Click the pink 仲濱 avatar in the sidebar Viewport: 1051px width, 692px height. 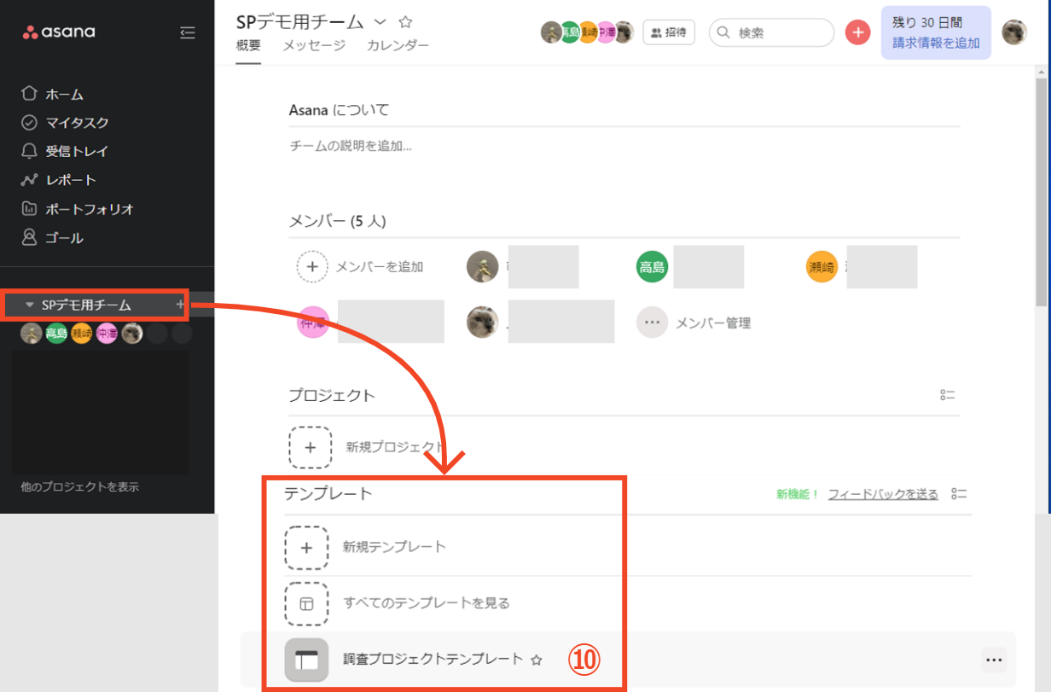point(107,333)
